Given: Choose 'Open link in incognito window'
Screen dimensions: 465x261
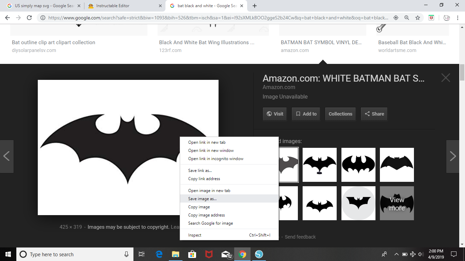Looking at the screenshot, I should coord(229,159).
